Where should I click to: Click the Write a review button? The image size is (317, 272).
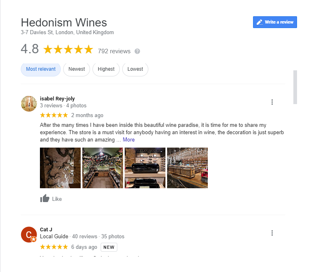coord(275,22)
